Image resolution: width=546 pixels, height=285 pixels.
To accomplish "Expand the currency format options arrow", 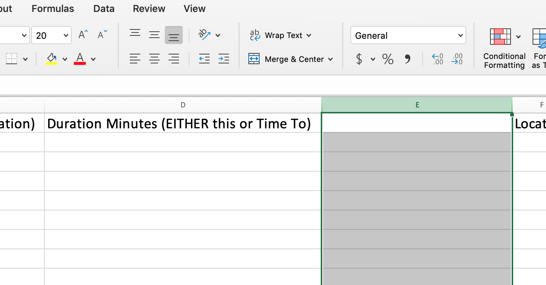I will [x=373, y=59].
